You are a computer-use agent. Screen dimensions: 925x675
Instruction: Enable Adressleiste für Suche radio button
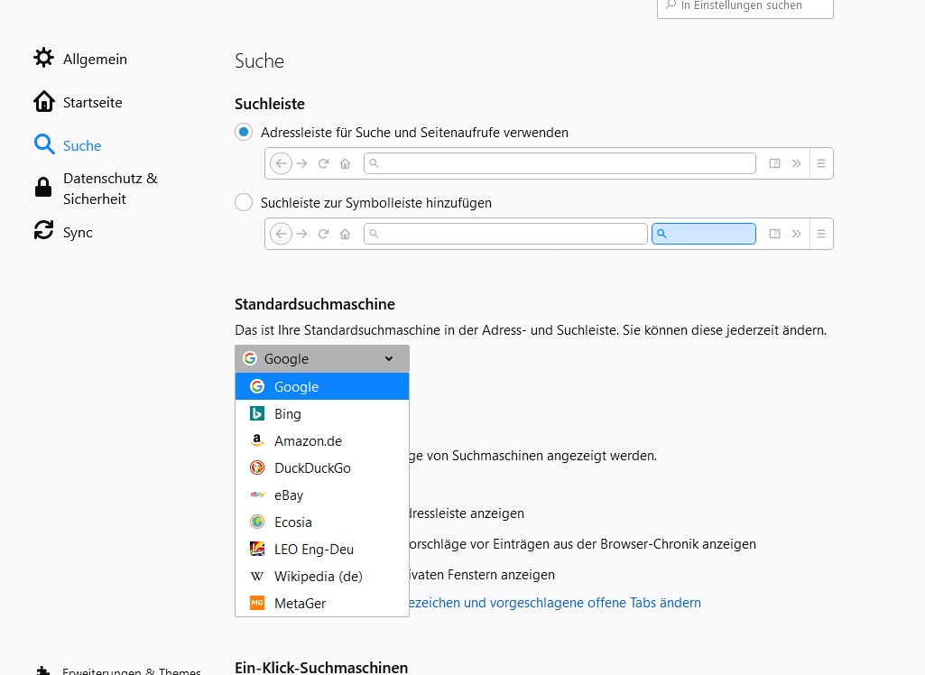[244, 132]
